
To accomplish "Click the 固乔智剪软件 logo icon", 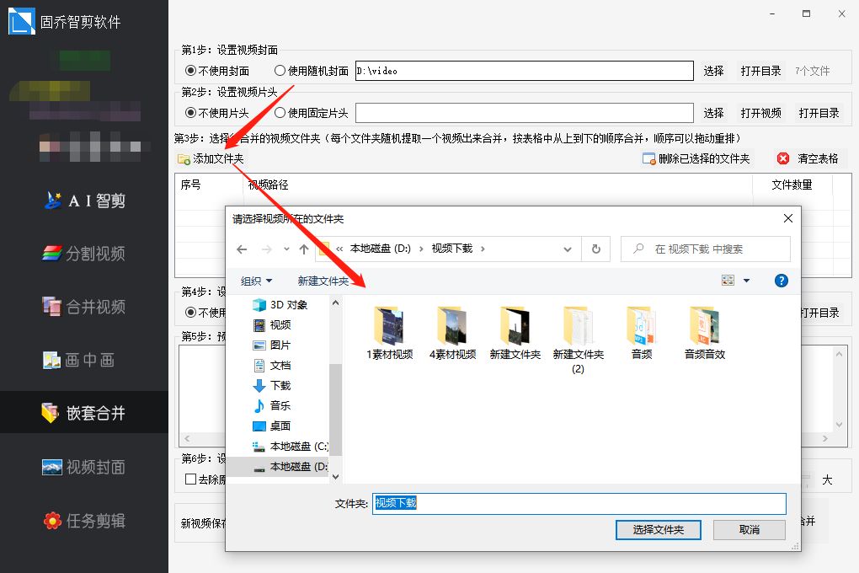I will 21,21.
